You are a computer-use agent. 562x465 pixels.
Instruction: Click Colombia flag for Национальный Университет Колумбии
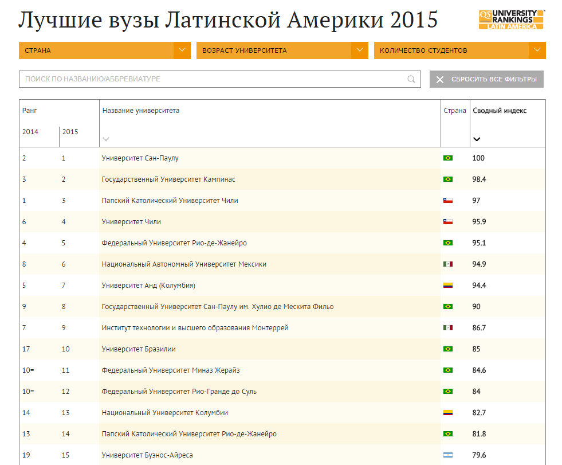[x=447, y=412]
